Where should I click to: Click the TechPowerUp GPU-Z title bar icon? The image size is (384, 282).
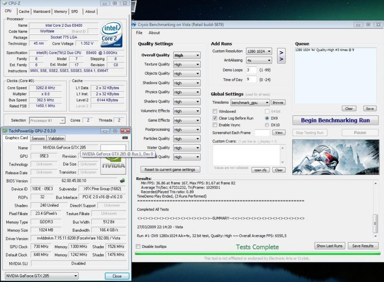point(5,131)
